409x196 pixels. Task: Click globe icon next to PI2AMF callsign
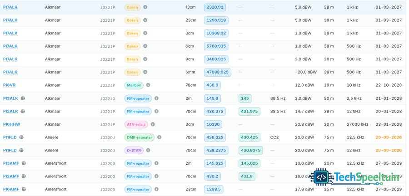click(24, 176)
